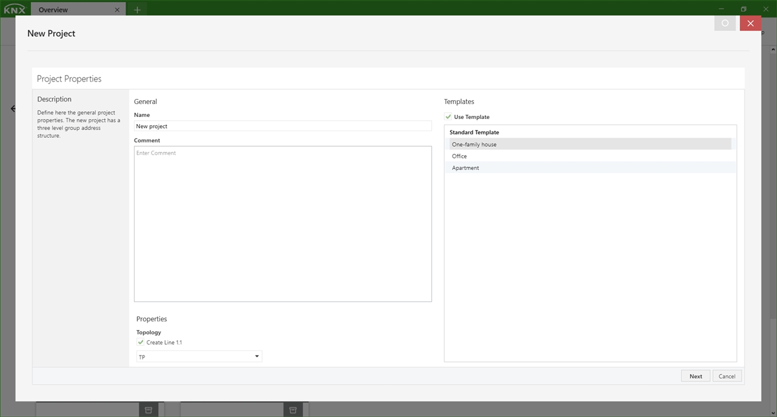Click the circle button beside the dialog's red close button

[x=725, y=23]
